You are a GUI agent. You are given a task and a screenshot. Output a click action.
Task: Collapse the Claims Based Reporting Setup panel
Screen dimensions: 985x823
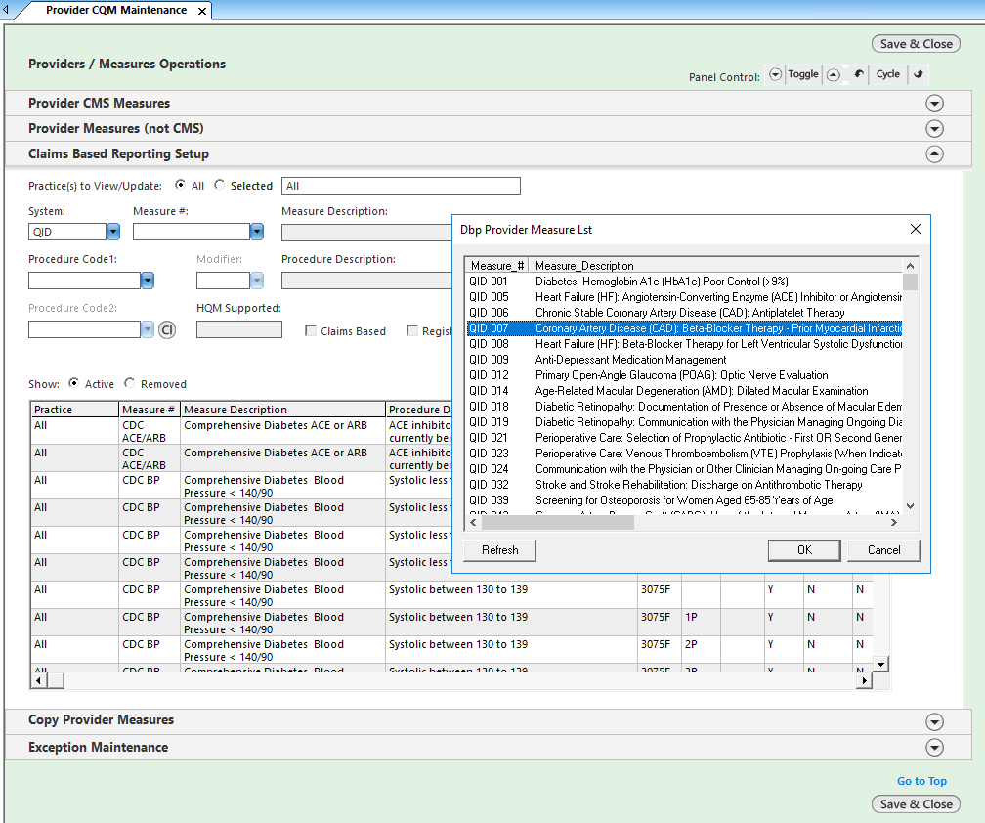[x=934, y=153]
